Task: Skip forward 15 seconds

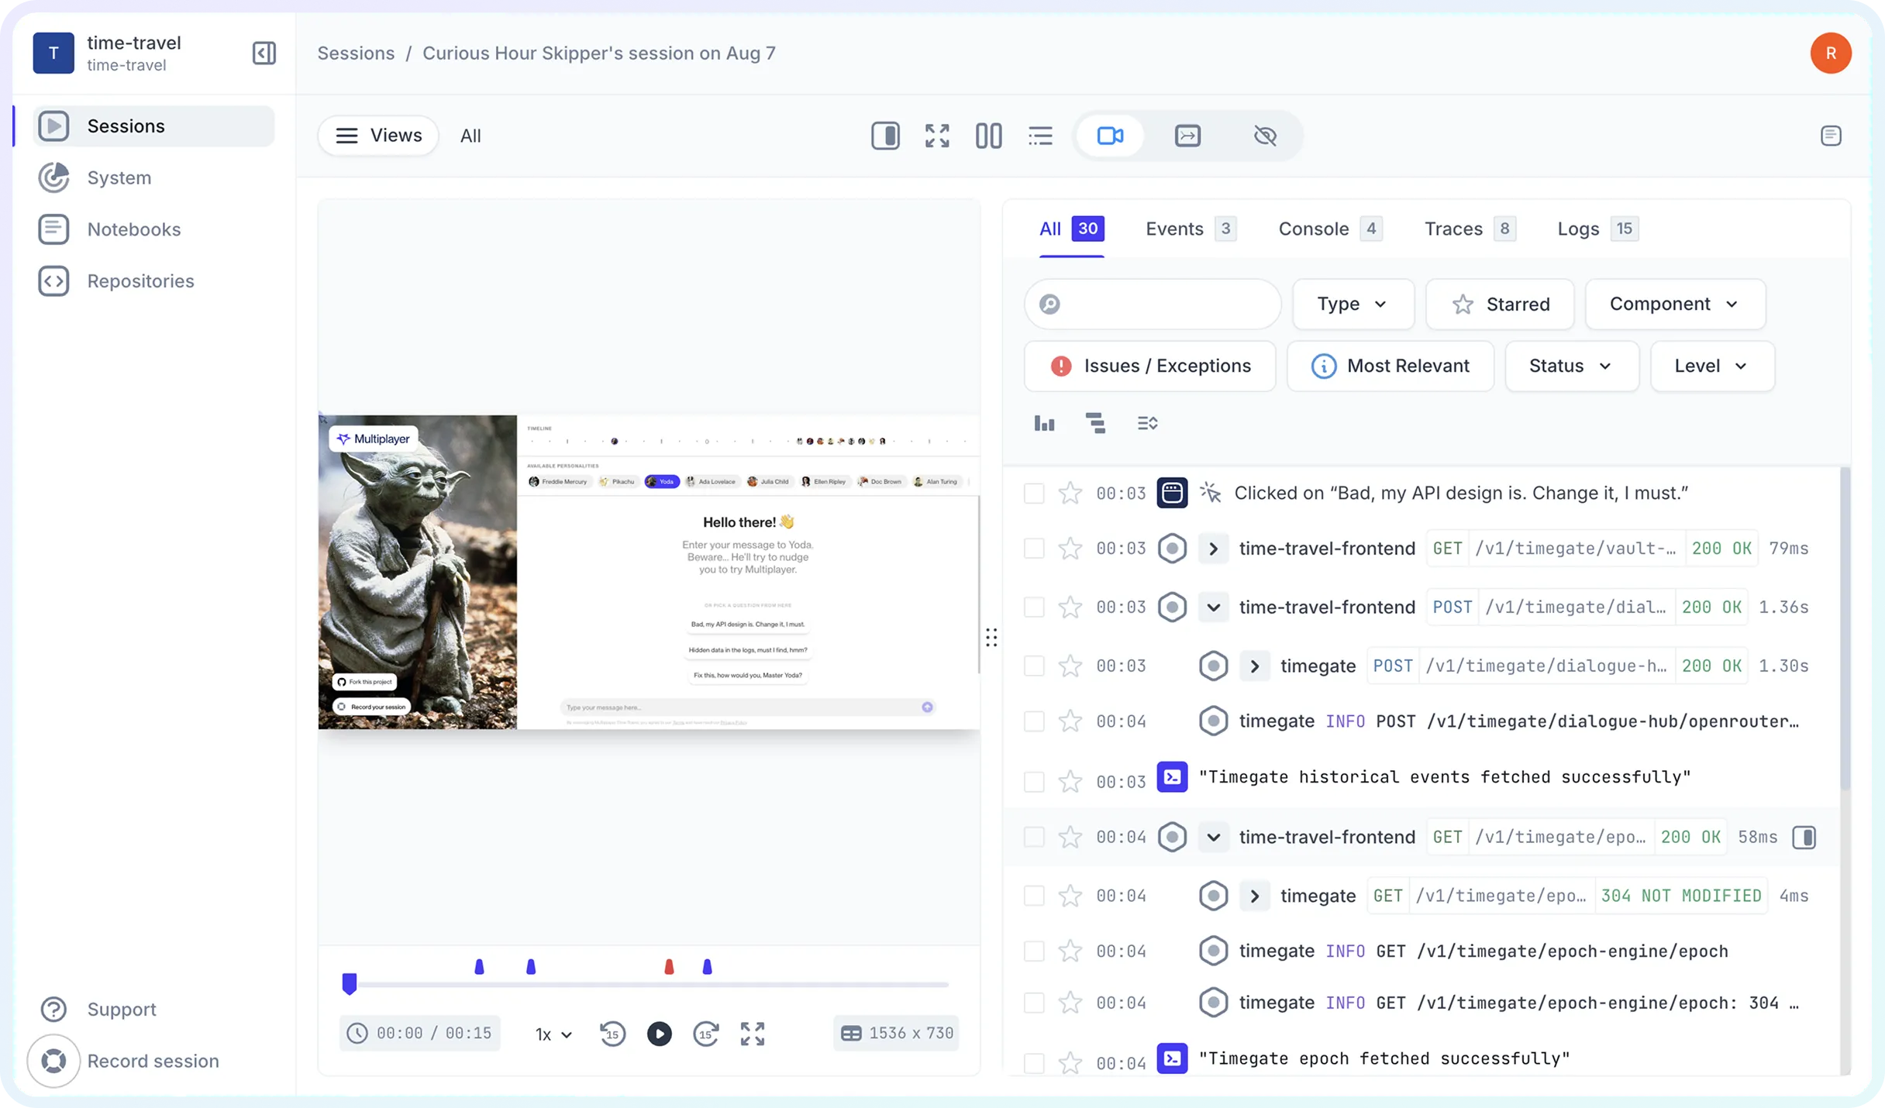Action: coord(705,1034)
